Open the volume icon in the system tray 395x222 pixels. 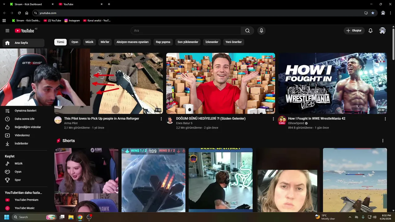tap(374, 217)
